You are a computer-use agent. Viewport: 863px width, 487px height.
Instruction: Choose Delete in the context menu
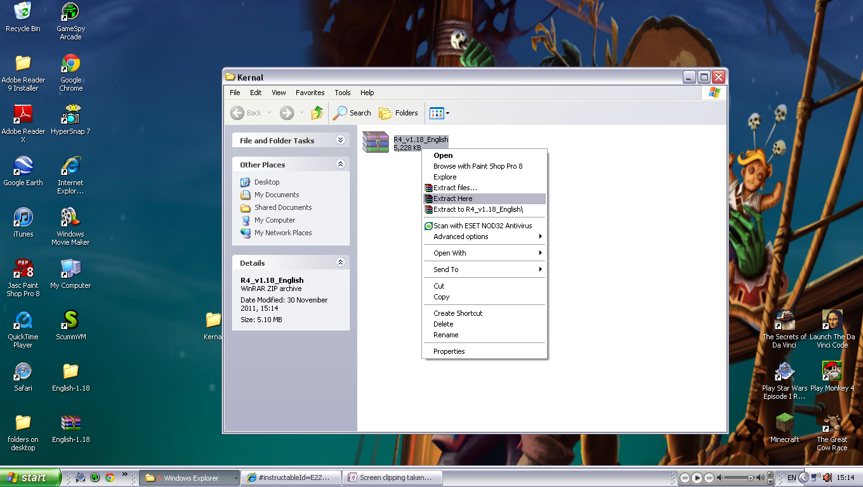tap(485, 324)
